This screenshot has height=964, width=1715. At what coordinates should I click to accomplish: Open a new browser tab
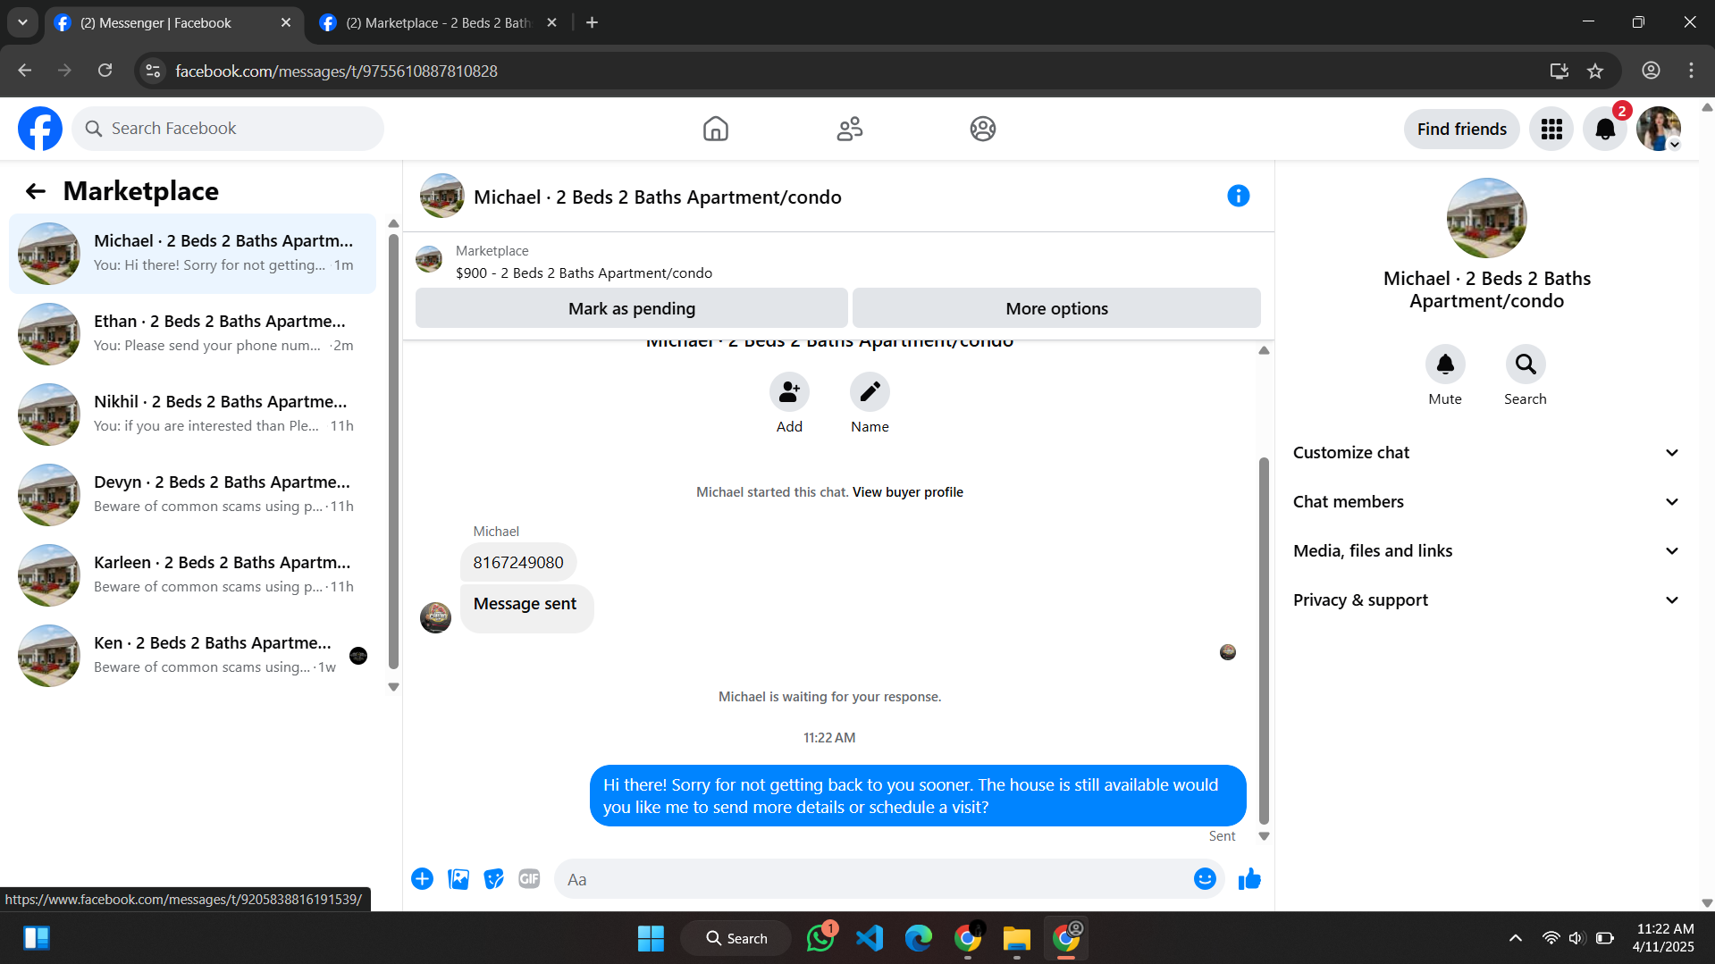(x=592, y=22)
